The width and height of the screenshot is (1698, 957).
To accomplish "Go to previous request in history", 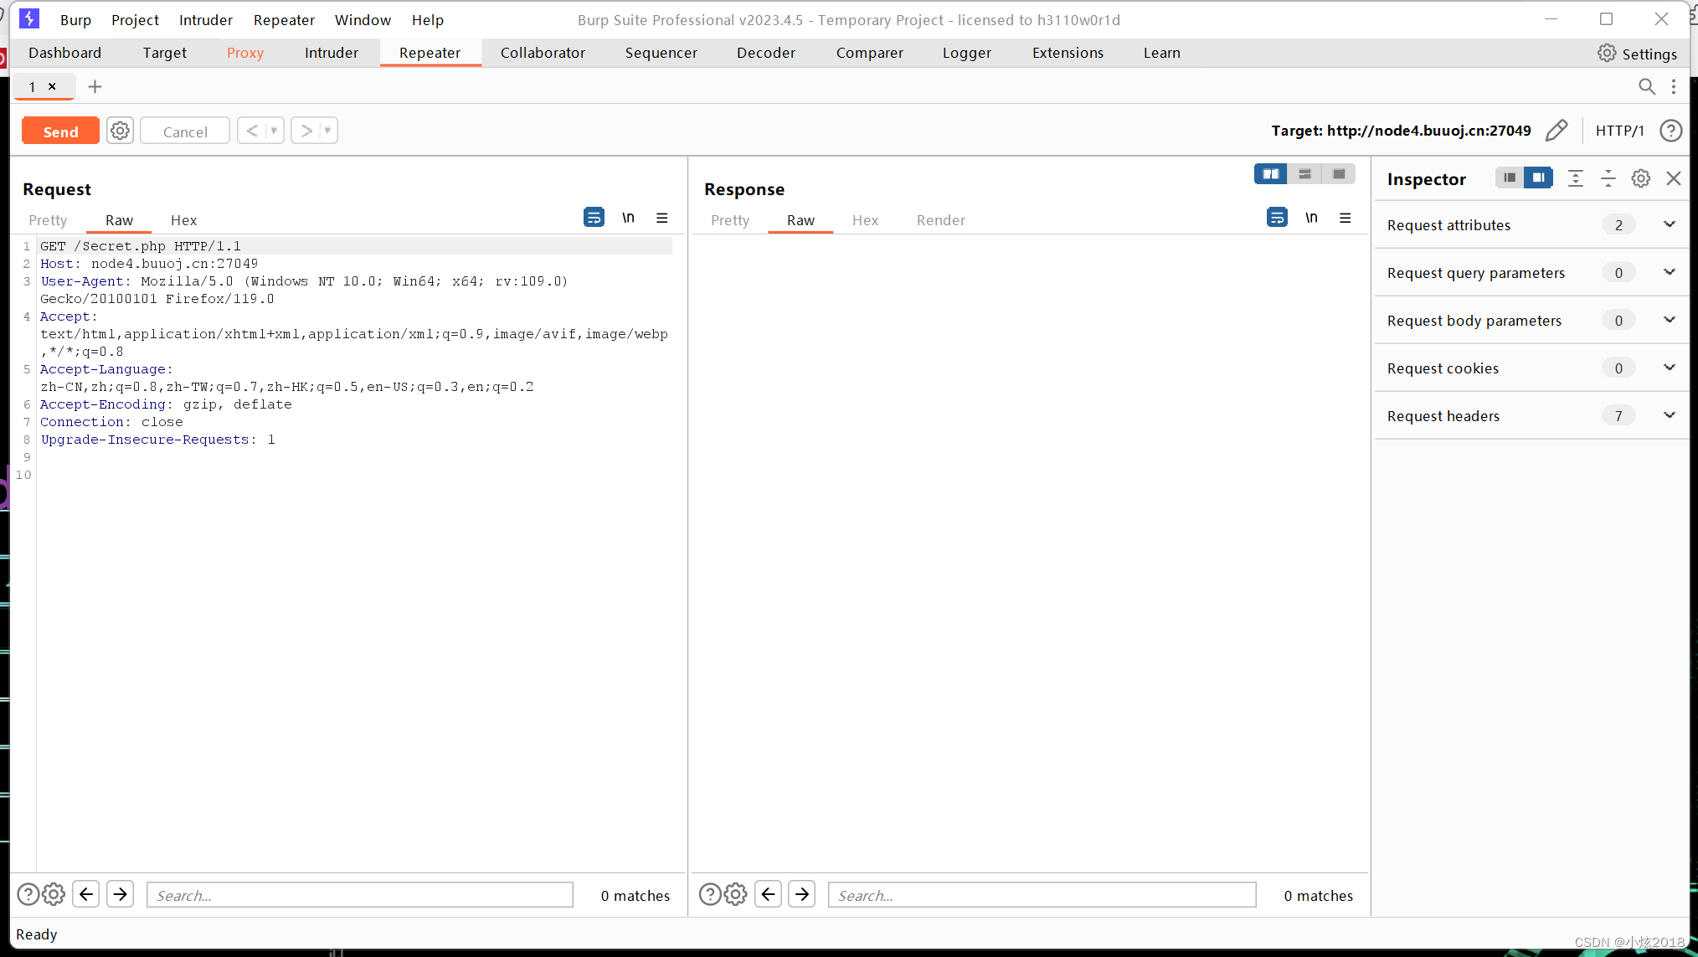I will click(x=252, y=131).
